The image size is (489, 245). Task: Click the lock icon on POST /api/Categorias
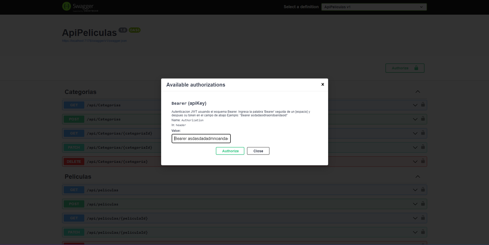[x=423, y=119]
